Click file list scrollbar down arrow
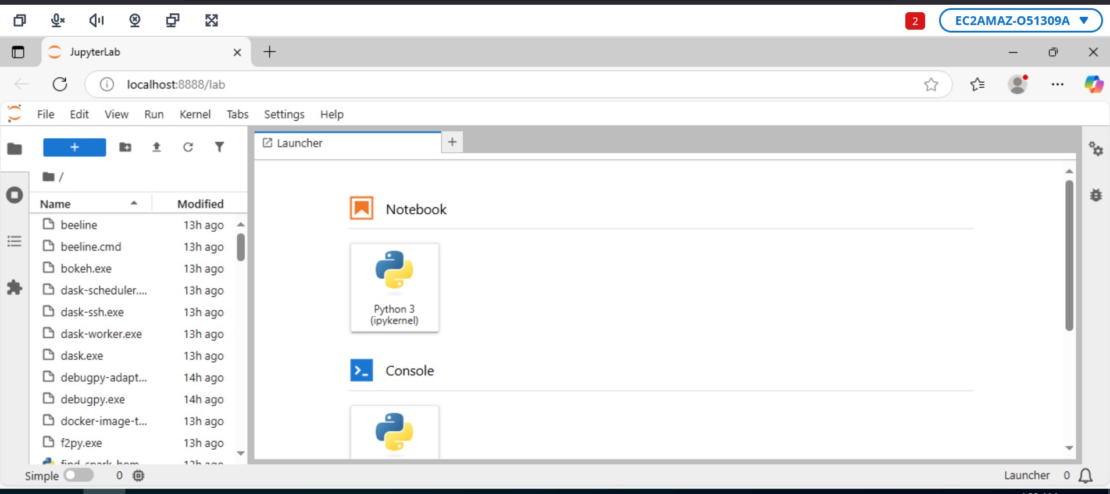 241,453
